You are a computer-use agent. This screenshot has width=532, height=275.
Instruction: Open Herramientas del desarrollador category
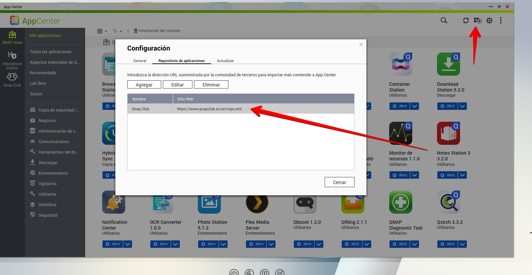[54, 152]
